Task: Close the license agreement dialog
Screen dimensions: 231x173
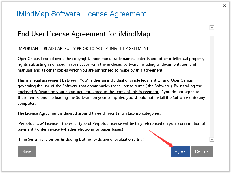Action: click(x=224, y=5)
